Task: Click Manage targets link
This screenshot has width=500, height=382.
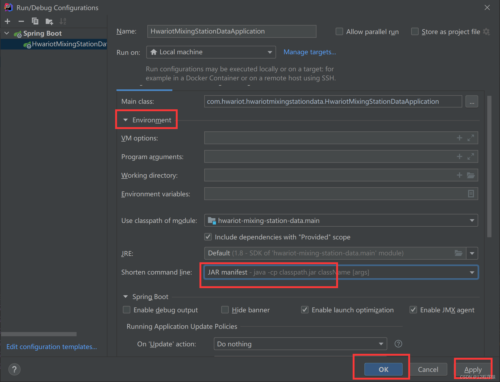Action: pos(310,52)
